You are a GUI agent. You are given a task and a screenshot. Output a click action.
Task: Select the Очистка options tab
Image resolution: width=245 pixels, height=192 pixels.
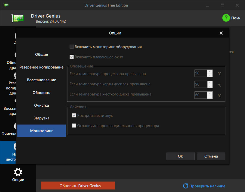coord(42,105)
